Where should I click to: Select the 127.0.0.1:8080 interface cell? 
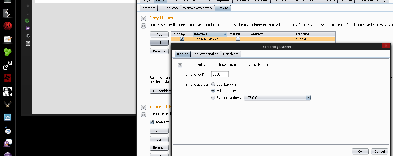click(210, 39)
